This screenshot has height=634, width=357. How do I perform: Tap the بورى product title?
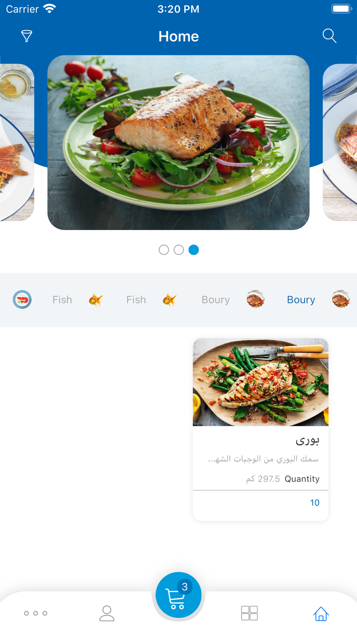pyautogui.click(x=307, y=441)
